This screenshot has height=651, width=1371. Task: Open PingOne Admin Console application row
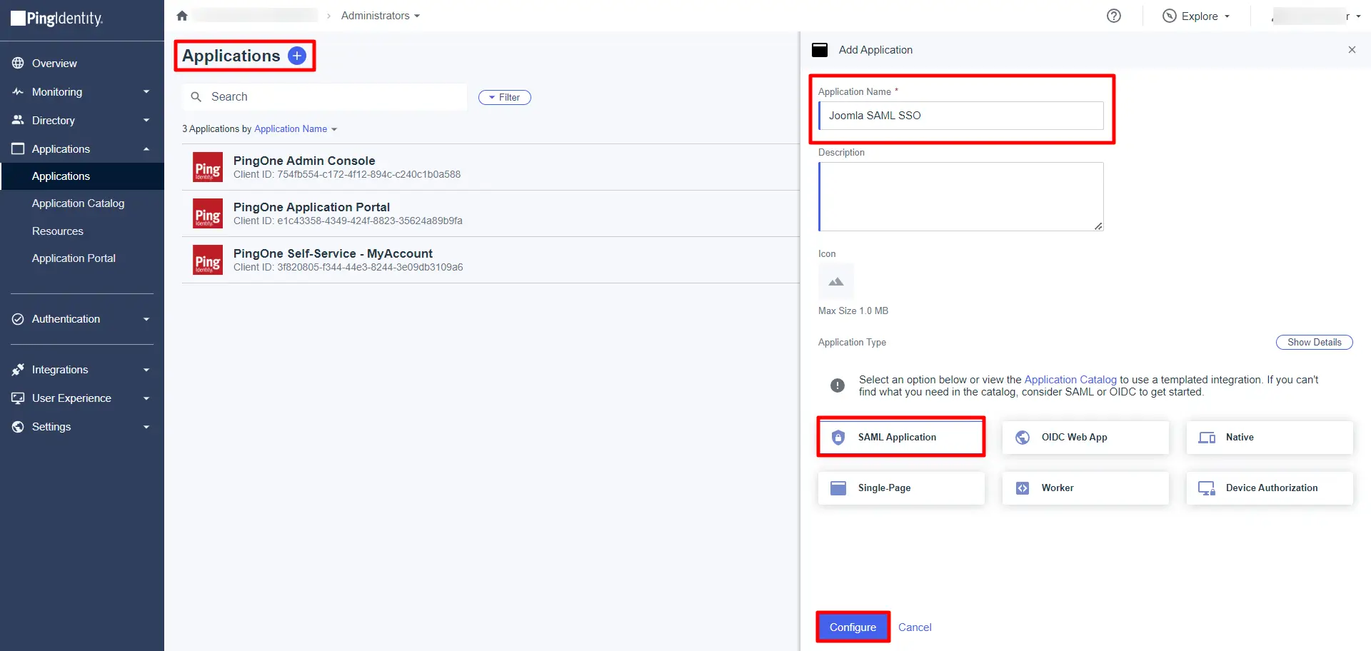point(491,168)
